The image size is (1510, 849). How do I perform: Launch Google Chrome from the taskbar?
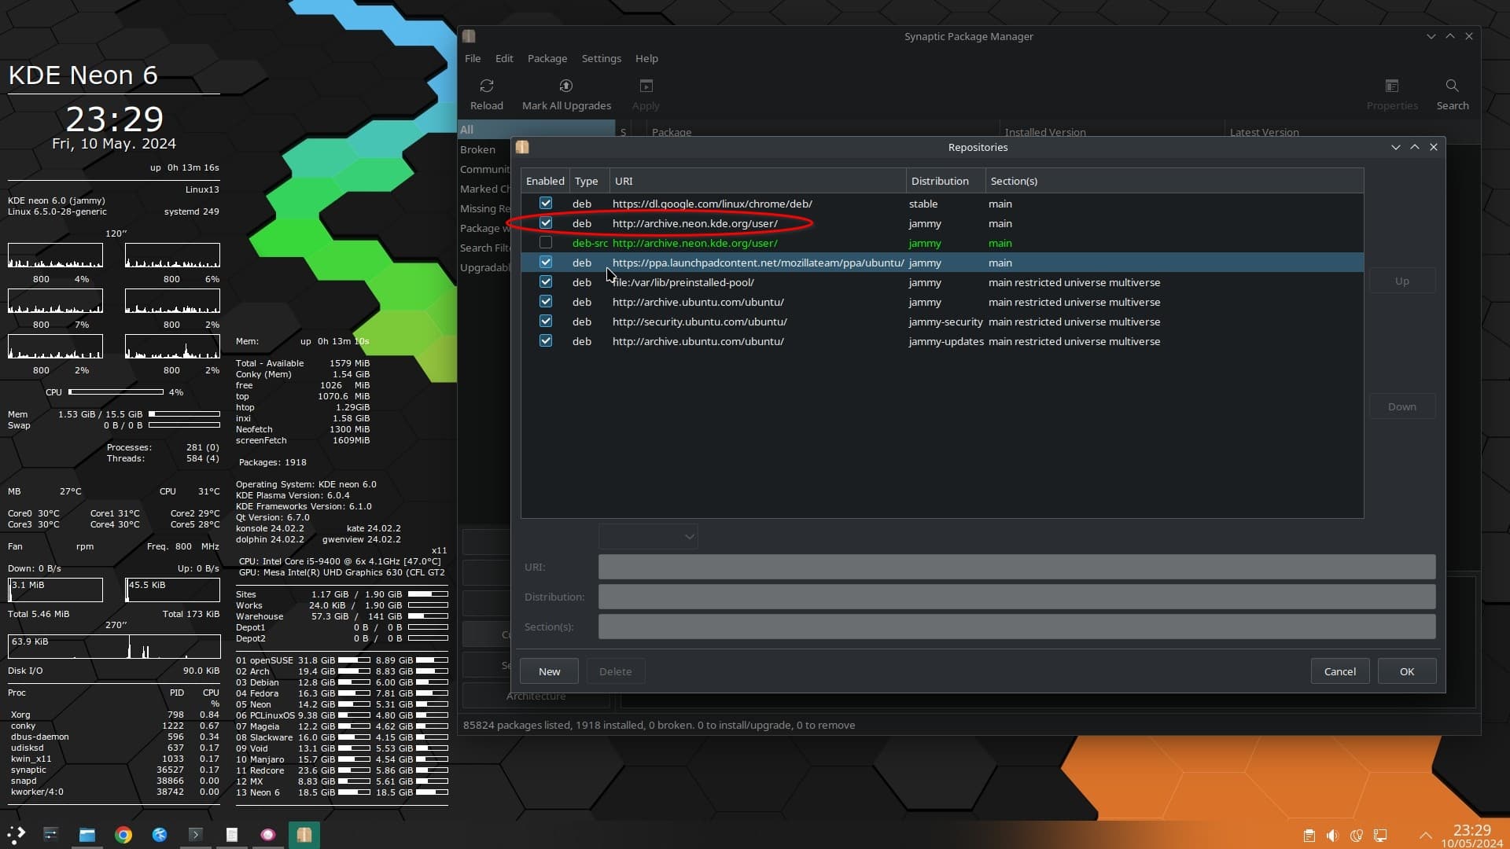123,834
